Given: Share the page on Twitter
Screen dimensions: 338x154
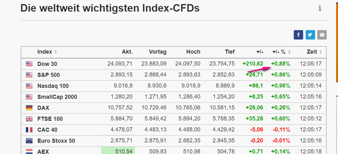Looking at the screenshot, I should (x=310, y=35).
